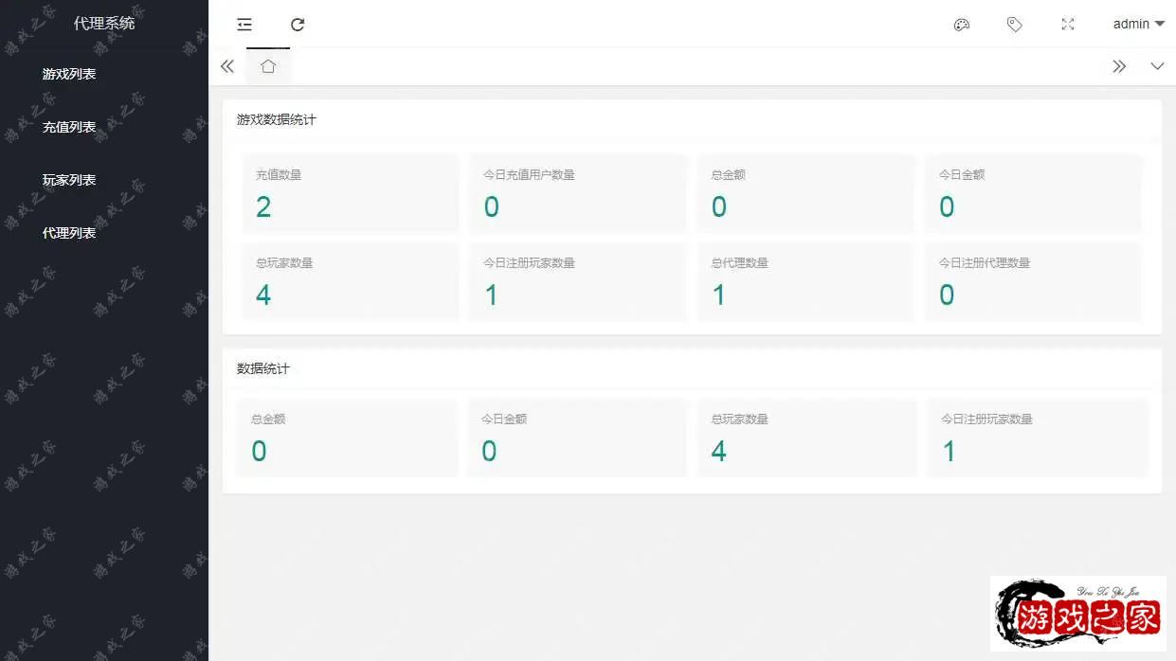
Task: Click the refresh page icon
Action: tap(298, 25)
